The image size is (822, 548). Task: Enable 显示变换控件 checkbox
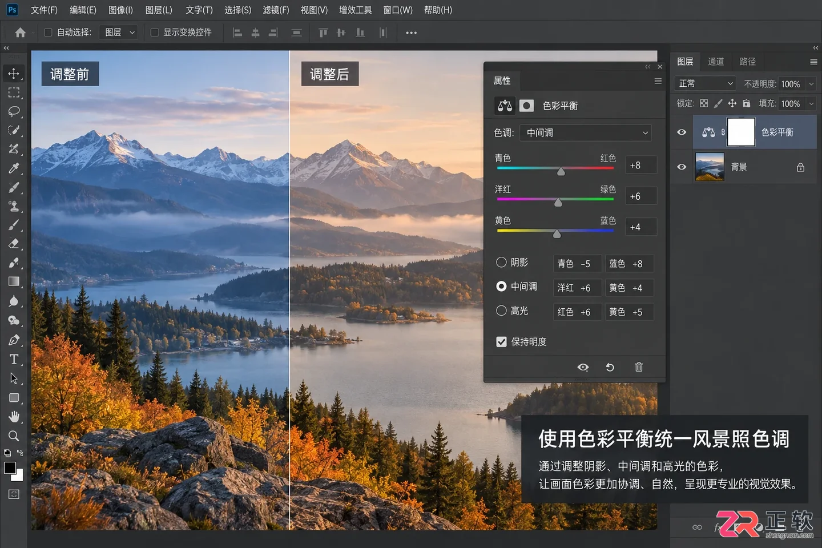tap(154, 33)
